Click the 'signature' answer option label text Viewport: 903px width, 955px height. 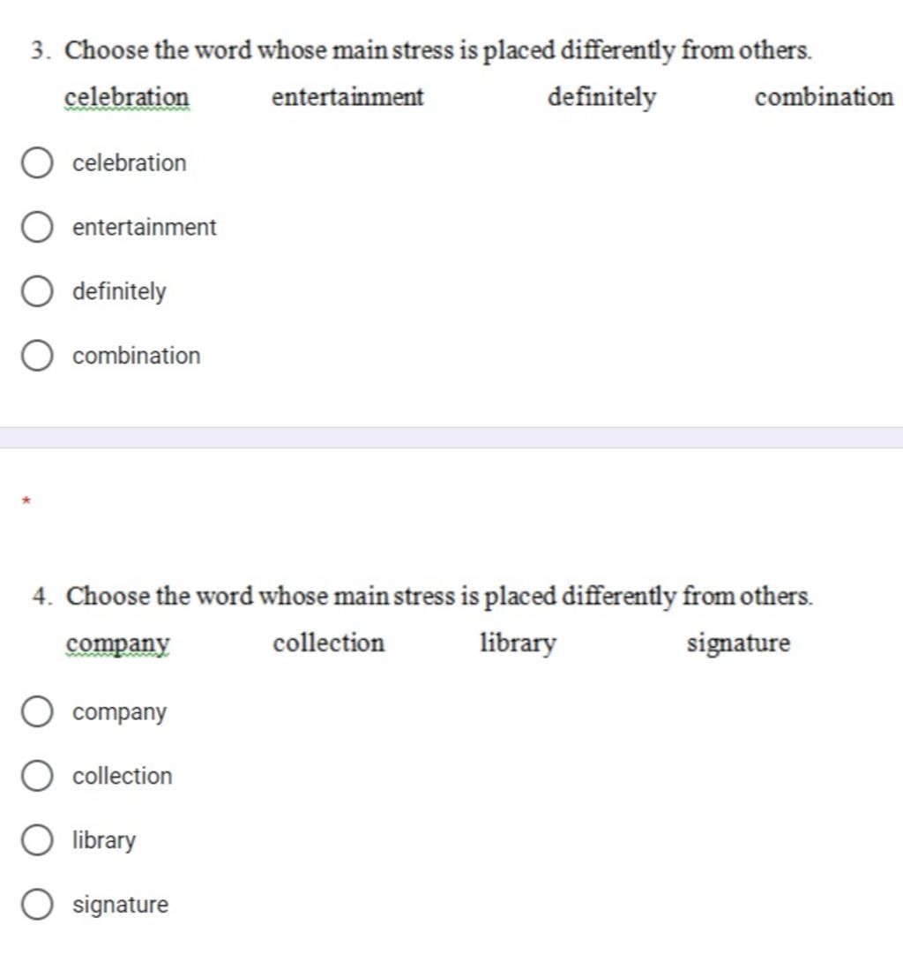pos(121,905)
